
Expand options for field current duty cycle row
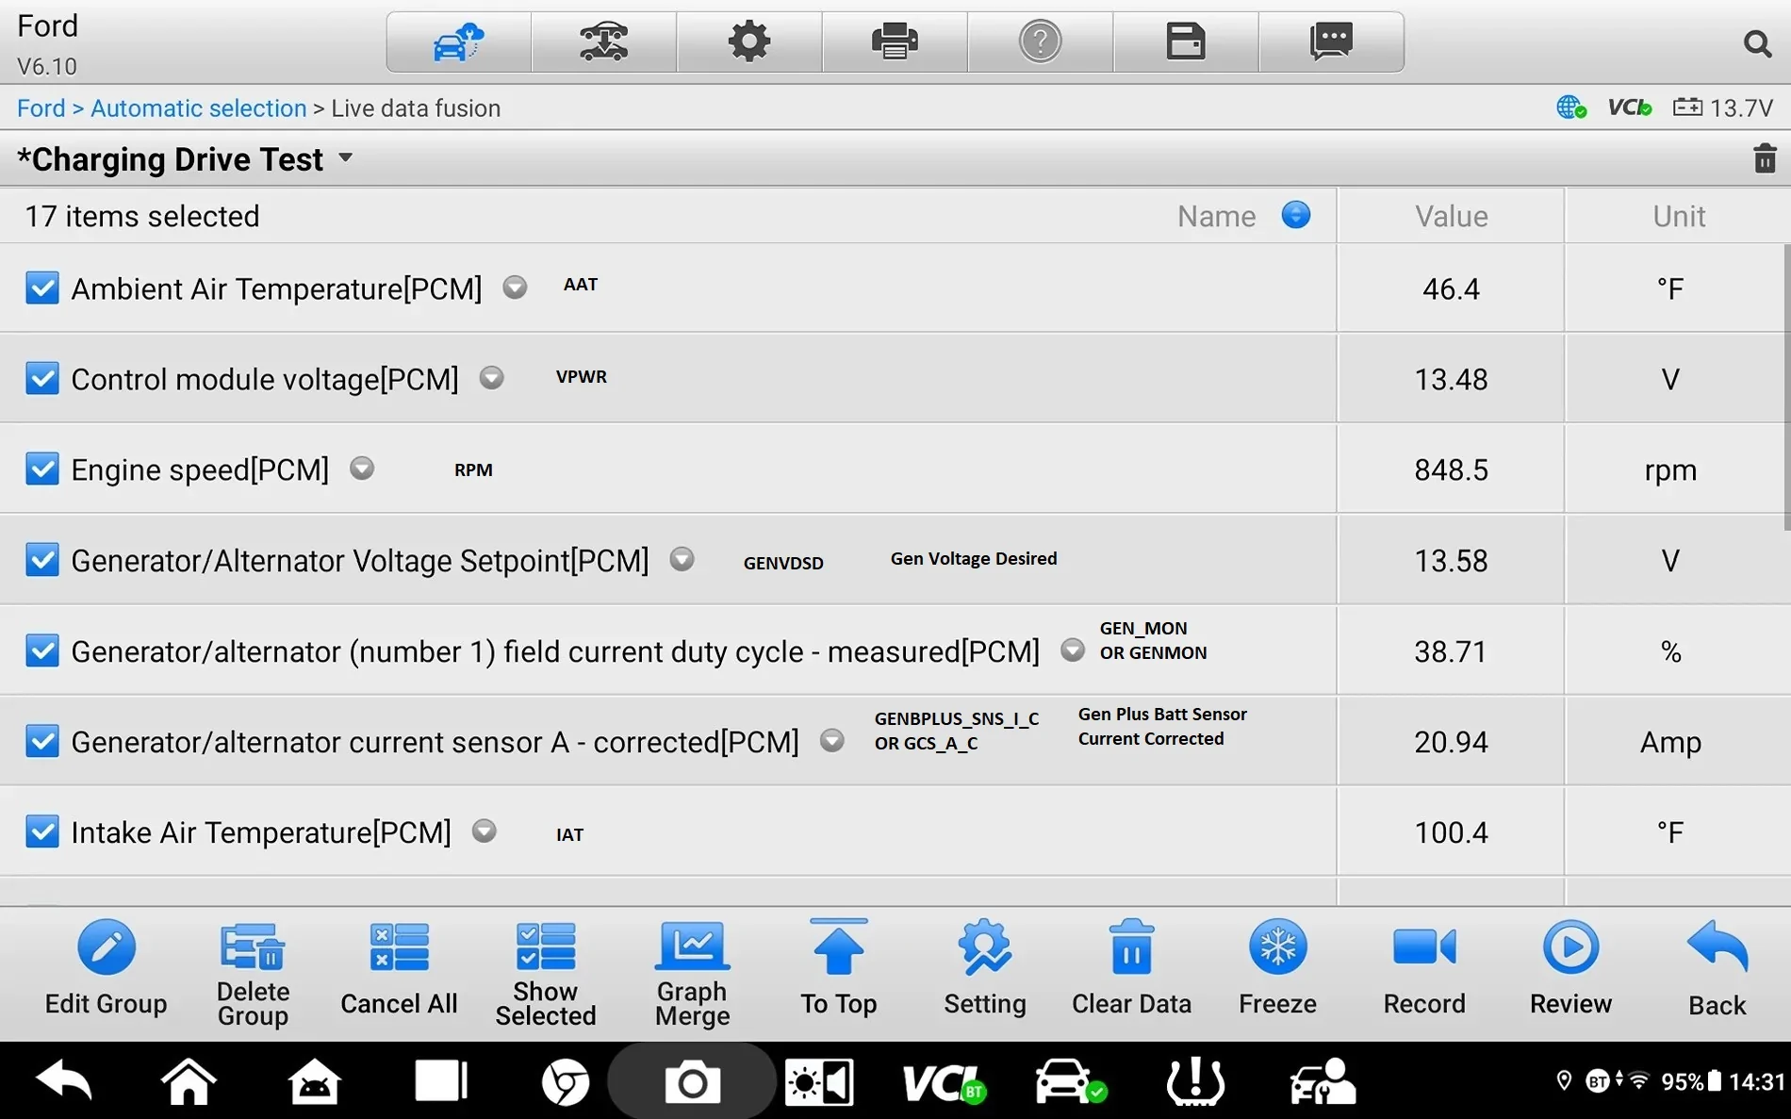pyautogui.click(x=1073, y=650)
